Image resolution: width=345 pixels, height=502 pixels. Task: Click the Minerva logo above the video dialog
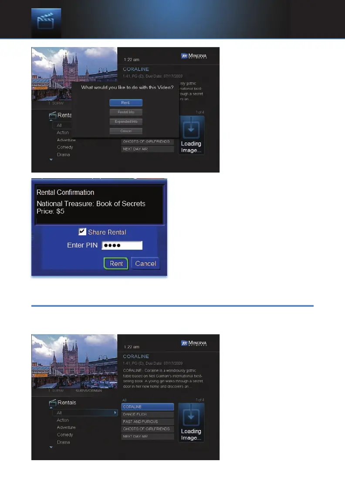(x=194, y=56)
